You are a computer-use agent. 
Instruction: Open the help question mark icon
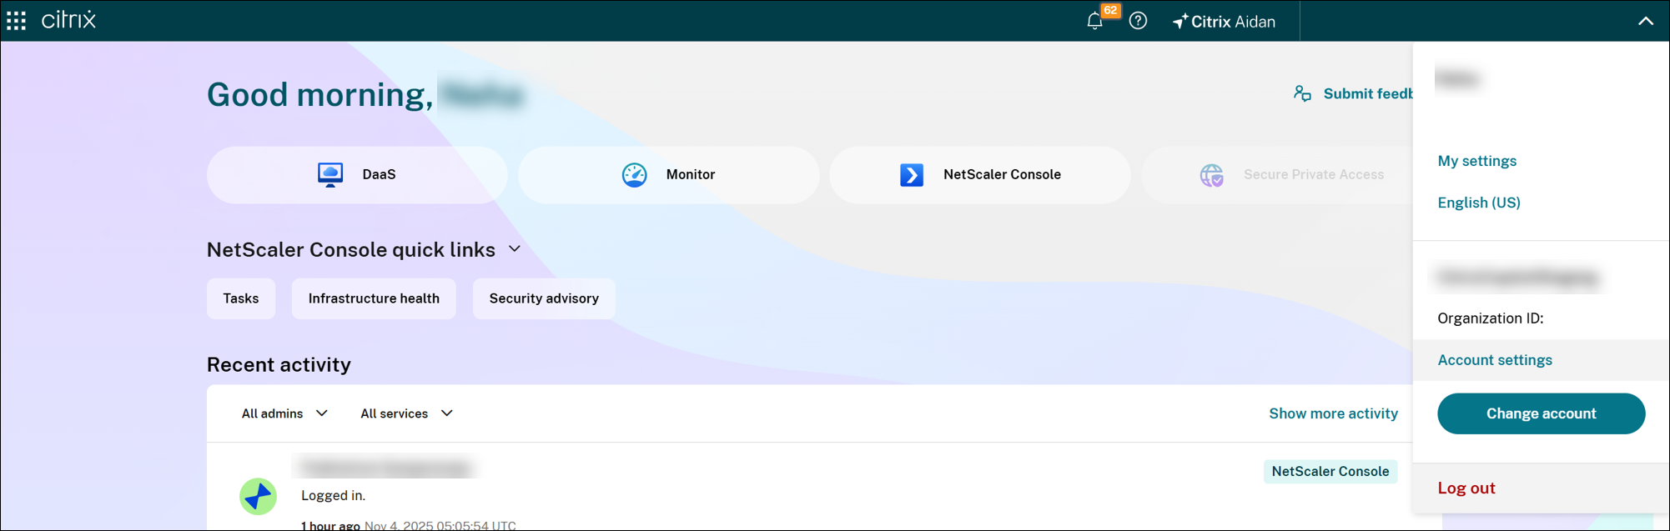1138,21
